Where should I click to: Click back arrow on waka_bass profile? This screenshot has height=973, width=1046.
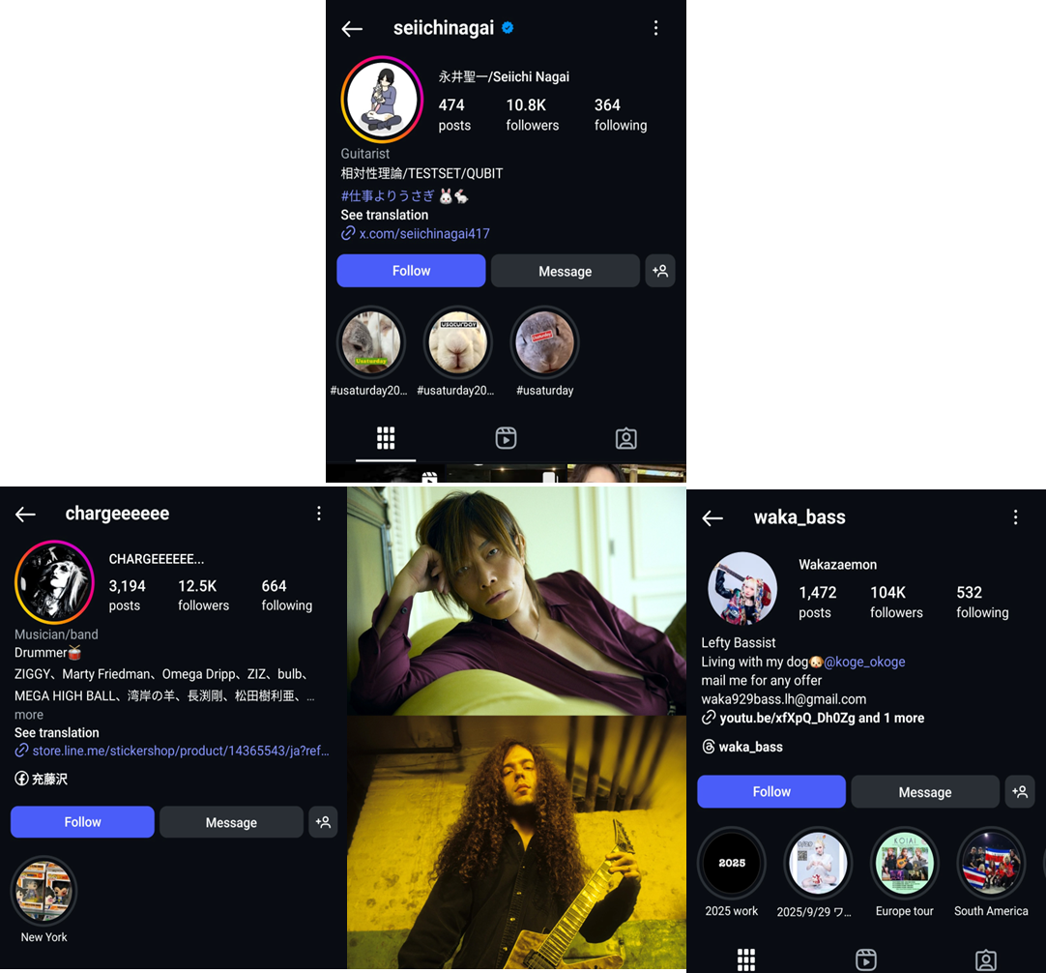[x=712, y=518]
